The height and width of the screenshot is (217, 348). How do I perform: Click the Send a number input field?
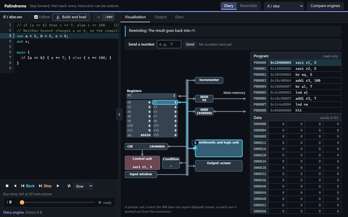(169, 44)
